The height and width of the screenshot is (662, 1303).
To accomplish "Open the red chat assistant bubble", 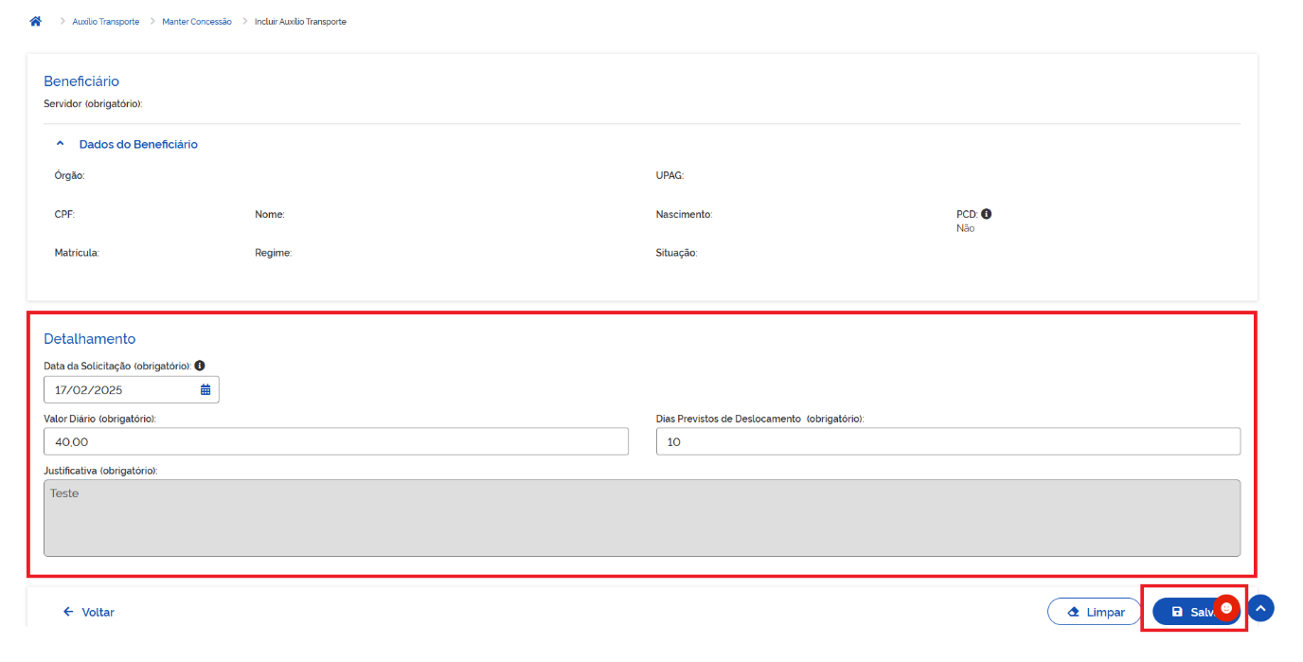I will tap(1226, 608).
